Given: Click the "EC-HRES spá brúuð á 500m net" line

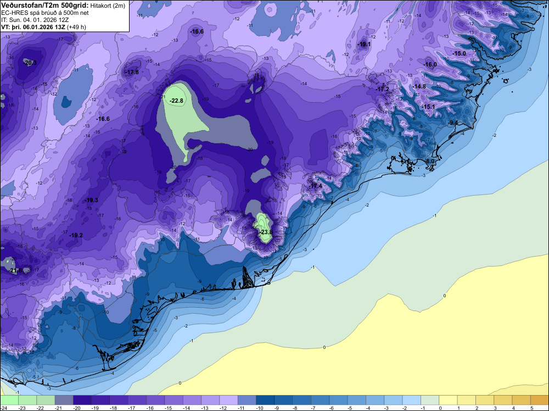Looking at the screenshot, I should click(x=45, y=13).
